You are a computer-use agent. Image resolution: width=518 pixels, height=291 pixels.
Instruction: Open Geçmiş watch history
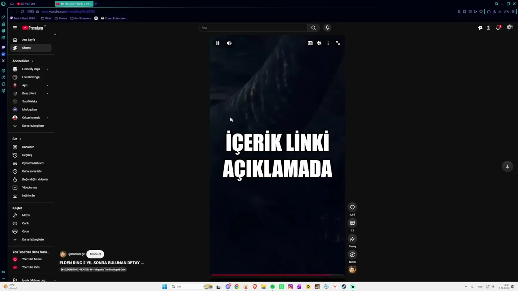32,155
